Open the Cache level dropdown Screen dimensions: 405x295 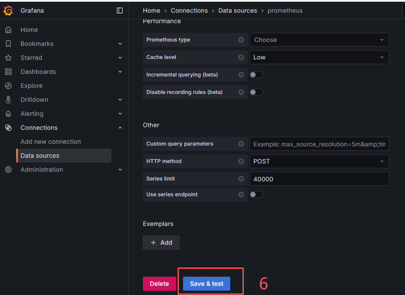point(319,57)
